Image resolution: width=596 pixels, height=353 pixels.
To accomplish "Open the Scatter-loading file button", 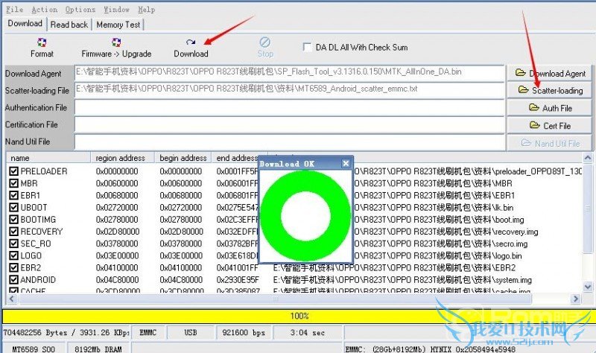I will [550, 90].
